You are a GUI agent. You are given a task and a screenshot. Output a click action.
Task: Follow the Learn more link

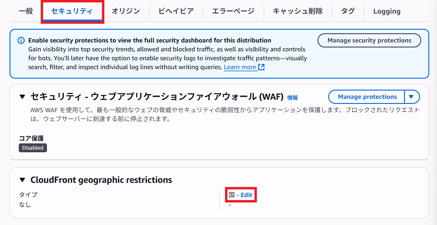[240, 67]
